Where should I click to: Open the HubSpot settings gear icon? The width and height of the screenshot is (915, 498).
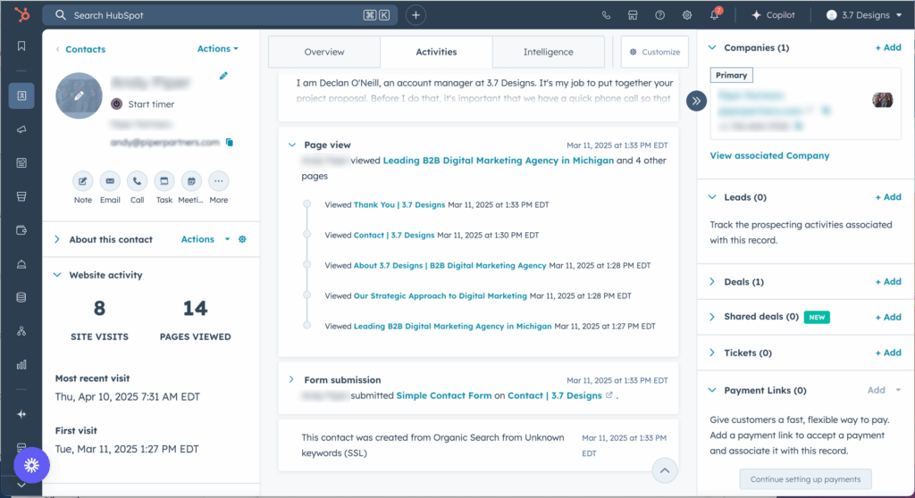click(x=687, y=15)
